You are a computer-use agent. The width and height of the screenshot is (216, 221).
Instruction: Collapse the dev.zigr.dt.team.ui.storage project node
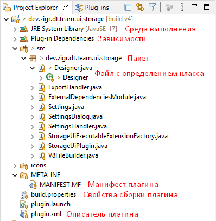pos(6,19)
